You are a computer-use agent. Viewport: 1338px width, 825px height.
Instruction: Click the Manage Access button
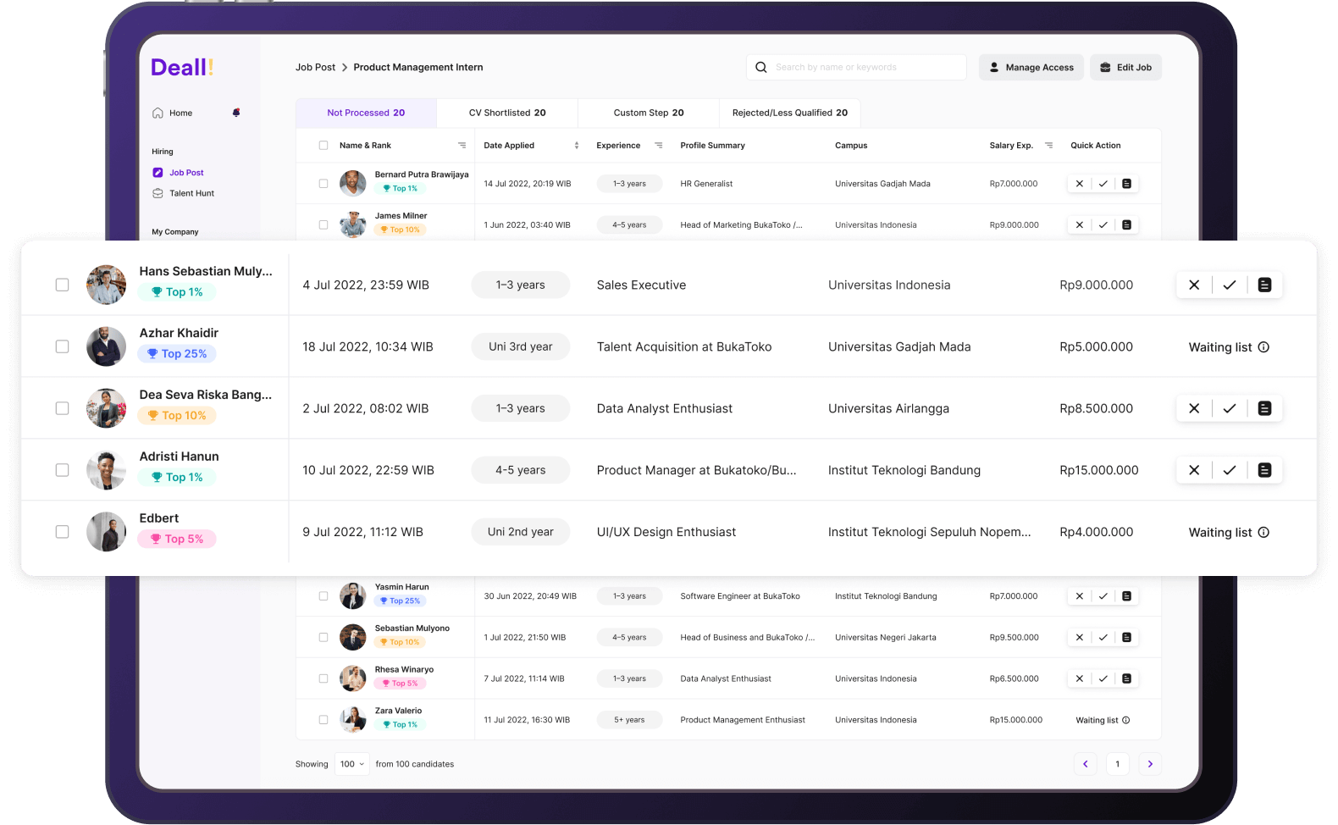(x=1031, y=68)
